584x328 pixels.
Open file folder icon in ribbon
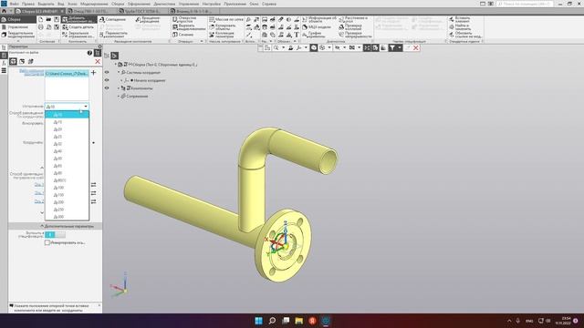pos(48,19)
